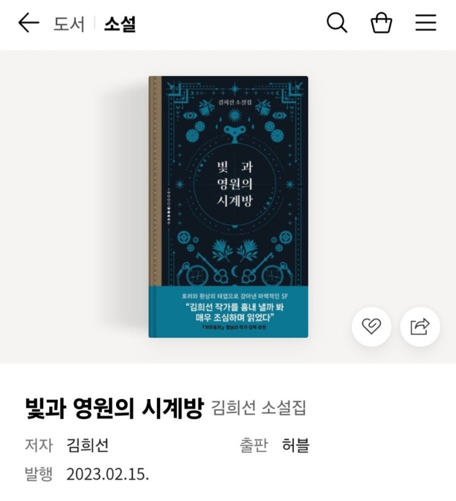Open the book cover image
The width and height of the screenshot is (456, 501).
(x=228, y=207)
